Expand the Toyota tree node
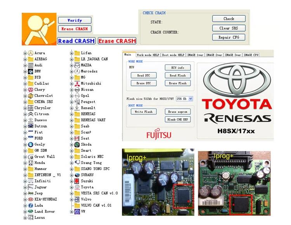This screenshot has width=291, height=225. [71, 187]
